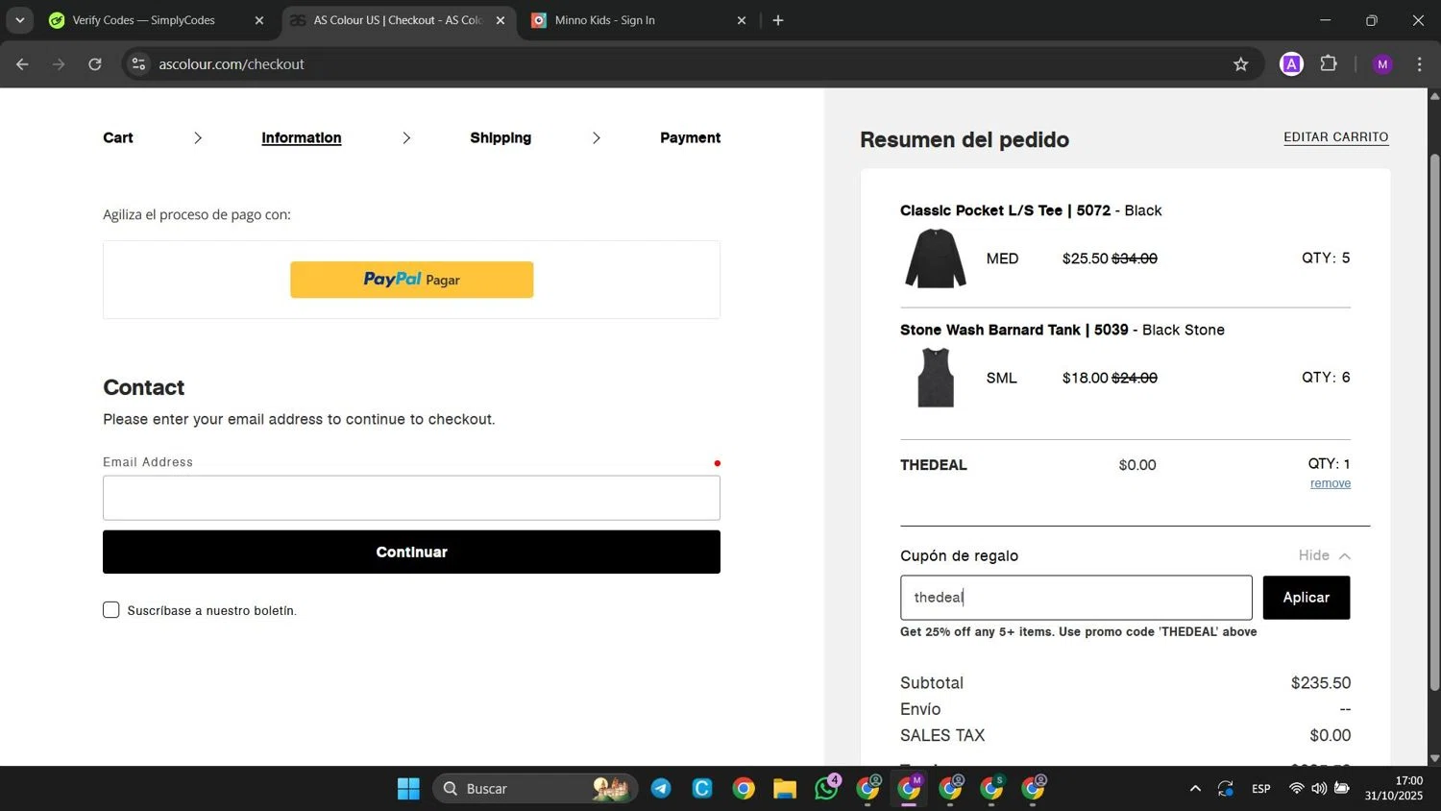Open the browser extensions puzzle icon
Viewport: 1441px width, 811px height.
point(1329,64)
